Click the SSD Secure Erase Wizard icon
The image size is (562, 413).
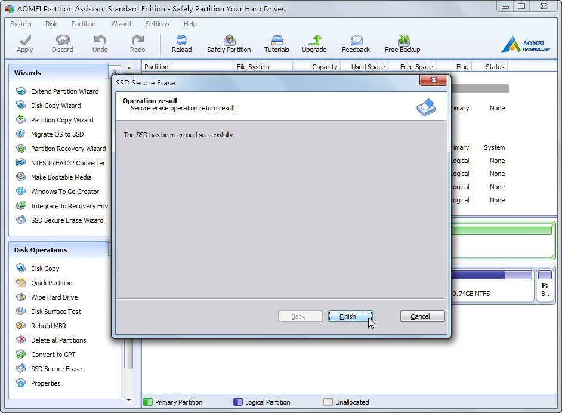coord(21,220)
